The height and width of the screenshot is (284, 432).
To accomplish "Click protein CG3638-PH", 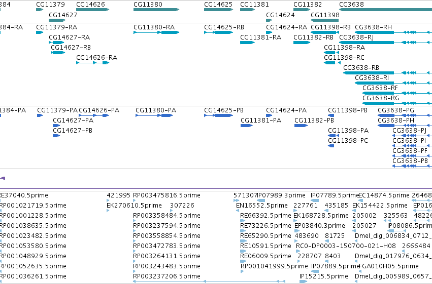I will (x=405, y=126).
